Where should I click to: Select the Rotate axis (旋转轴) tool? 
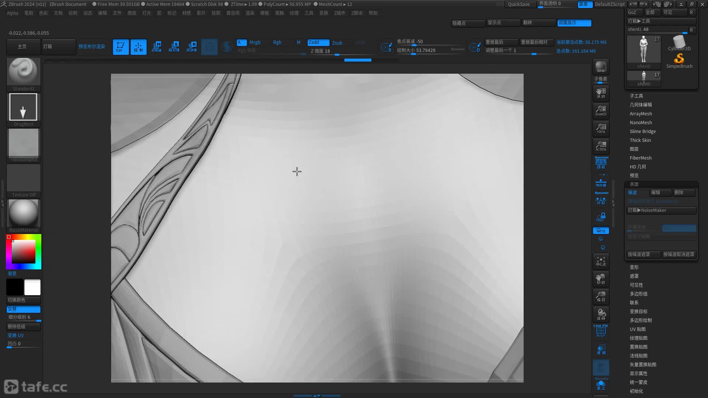coord(192,47)
